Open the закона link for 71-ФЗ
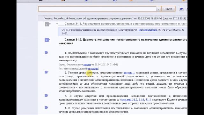Screen dimensions: 204x115 tap(87, 65)
